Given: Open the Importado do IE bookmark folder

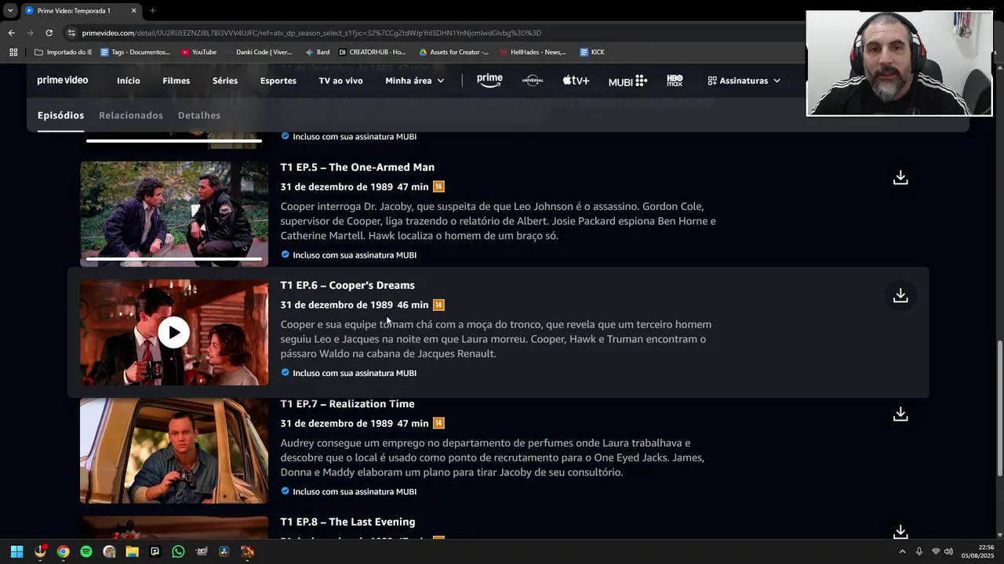Looking at the screenshot, I should (63, 52).
